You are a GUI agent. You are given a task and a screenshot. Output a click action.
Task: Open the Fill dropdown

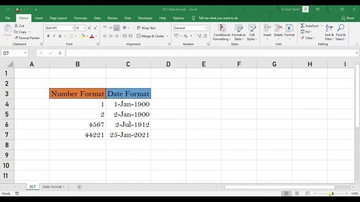point(306,32)
